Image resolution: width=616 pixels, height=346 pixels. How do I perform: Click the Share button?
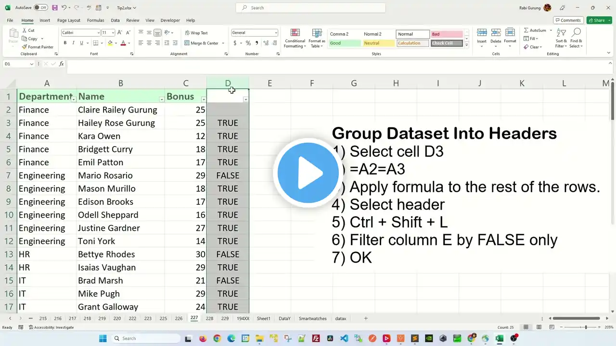[x=599, y=20]
